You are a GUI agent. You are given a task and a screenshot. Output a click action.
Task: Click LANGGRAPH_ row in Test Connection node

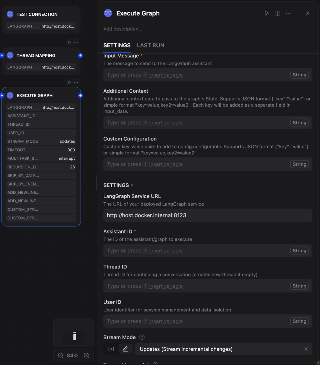(41, 26)
